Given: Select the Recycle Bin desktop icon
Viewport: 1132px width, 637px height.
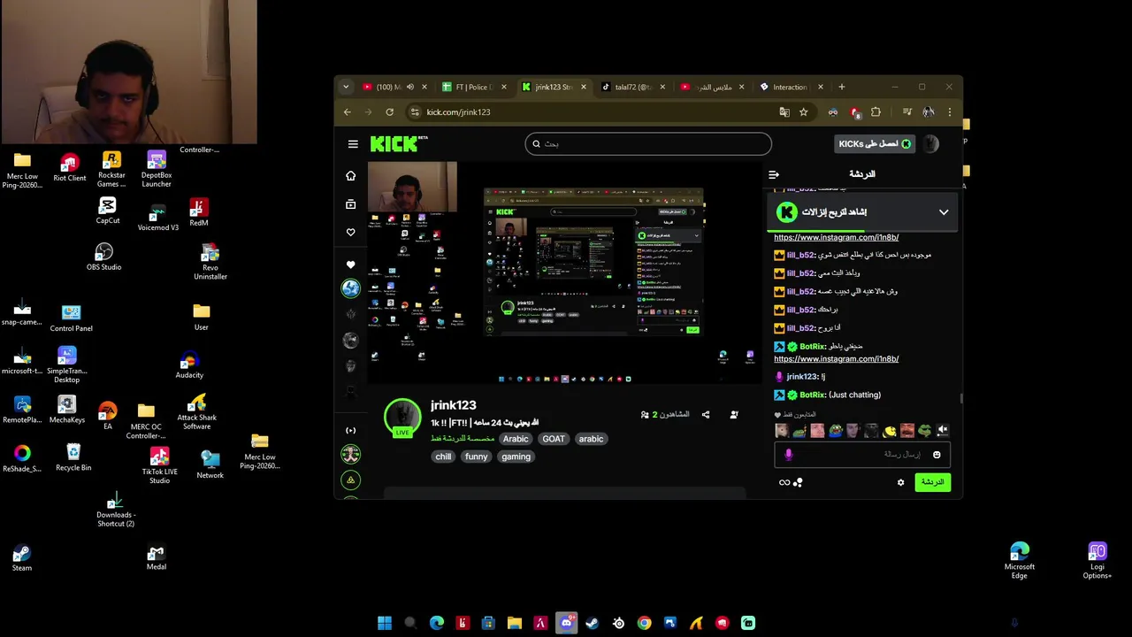Looking at the screenshot, I should click(x=73, y=457).
